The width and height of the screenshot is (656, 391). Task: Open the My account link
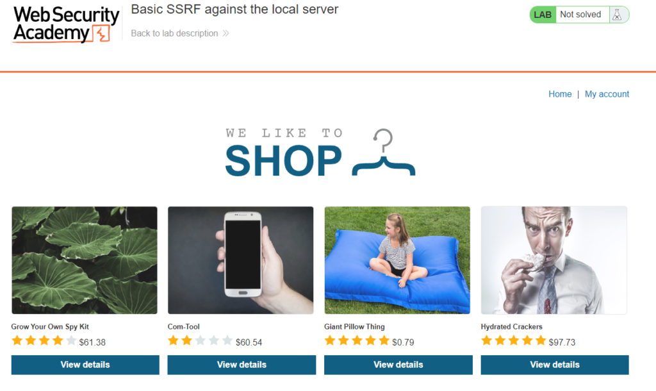point(607,94)
